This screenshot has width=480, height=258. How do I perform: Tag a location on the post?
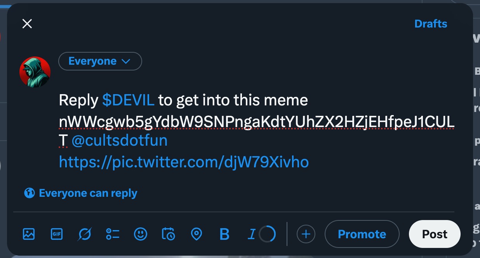point(197,234)
